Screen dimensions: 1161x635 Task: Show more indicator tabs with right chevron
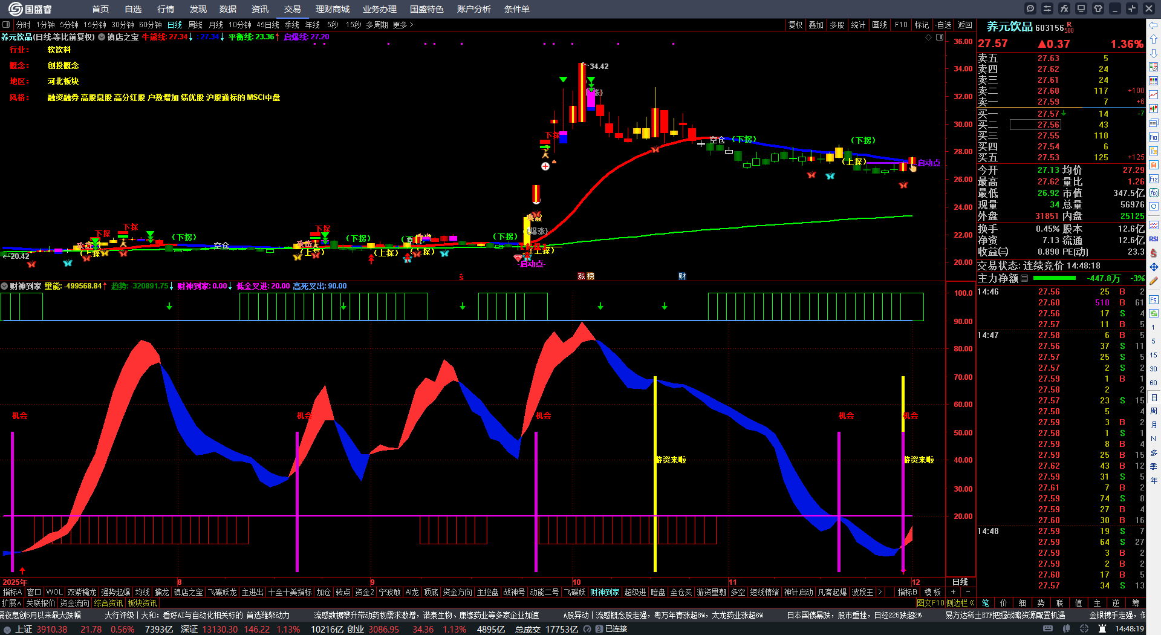click(880, 592)
